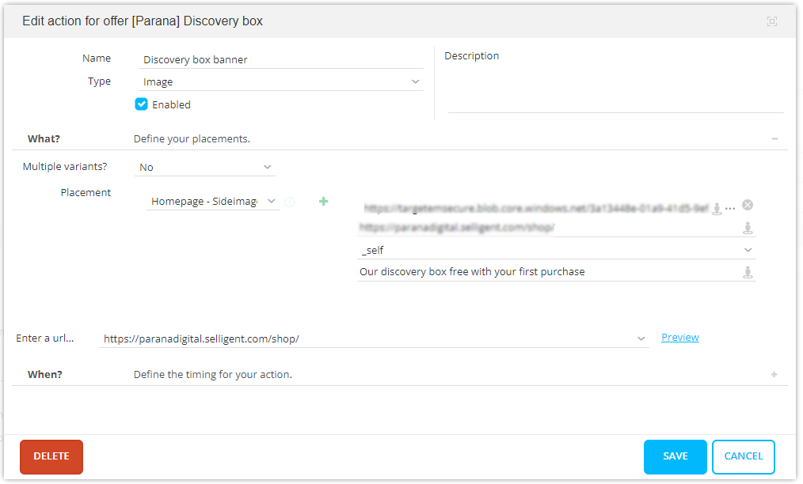
Task: Open the Homepage - Sideimage placement dropdown
Action: (214, 202)
